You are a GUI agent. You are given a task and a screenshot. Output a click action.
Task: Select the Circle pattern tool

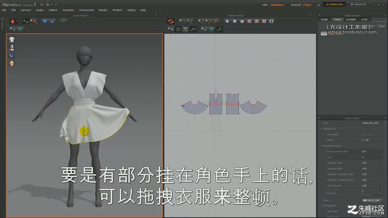click(242, 21)
